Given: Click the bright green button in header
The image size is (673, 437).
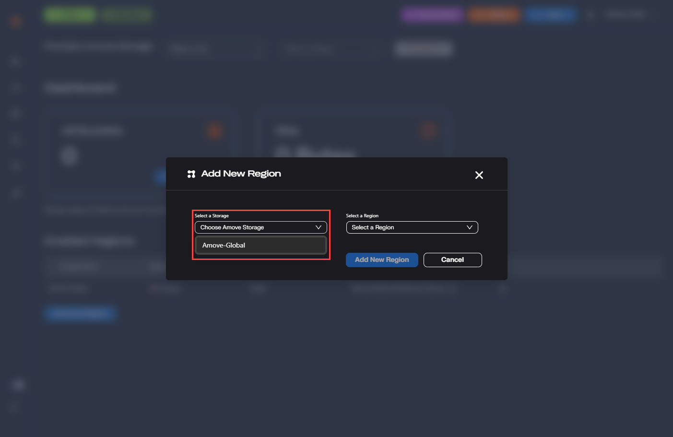Looking at the screenshot, I should coord(70,15).
